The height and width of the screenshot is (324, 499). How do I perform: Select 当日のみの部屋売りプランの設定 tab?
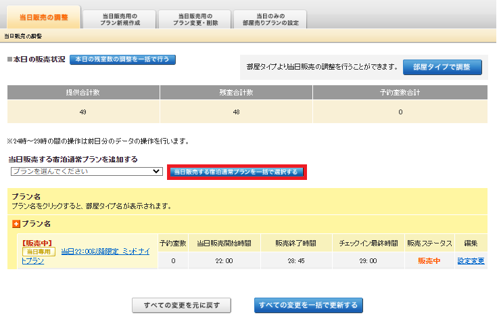pyautogui.click(x=269, y=19)
